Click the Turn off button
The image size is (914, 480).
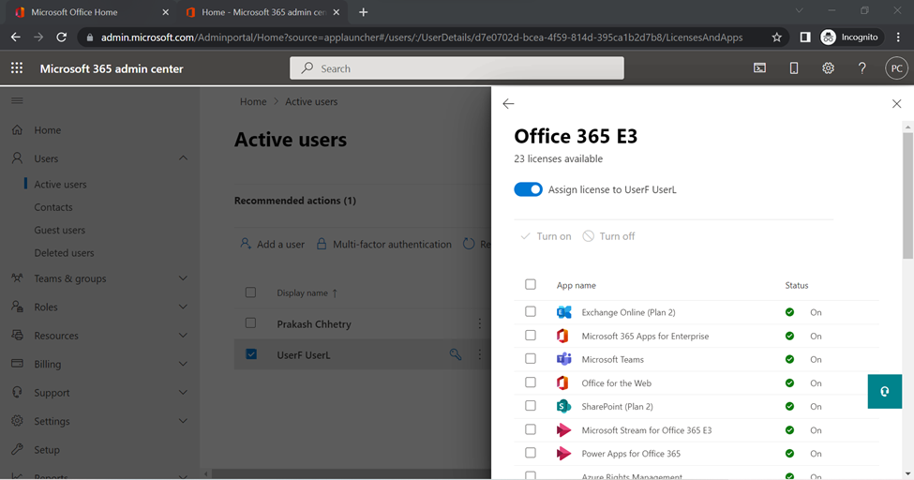click(608, 236)
